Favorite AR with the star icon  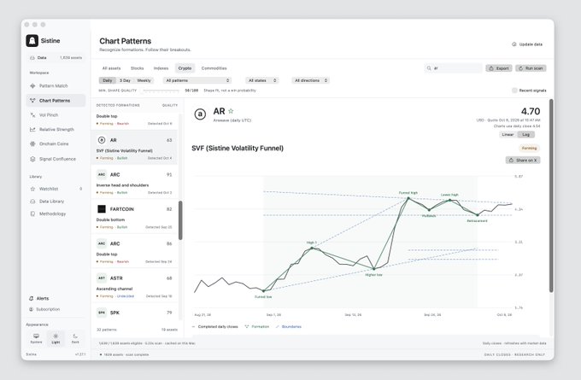pos(231,111)
